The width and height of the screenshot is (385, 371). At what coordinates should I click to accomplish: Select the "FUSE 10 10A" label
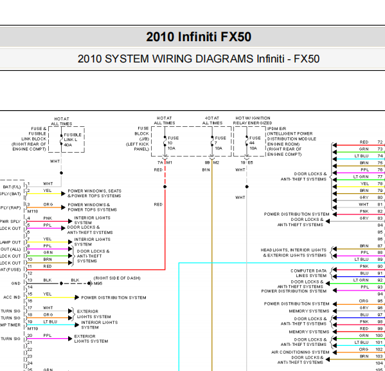(x=173, y=143)
